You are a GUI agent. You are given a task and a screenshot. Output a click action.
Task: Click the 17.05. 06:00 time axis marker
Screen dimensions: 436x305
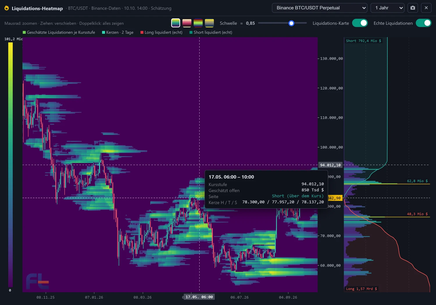pos(199,297)
